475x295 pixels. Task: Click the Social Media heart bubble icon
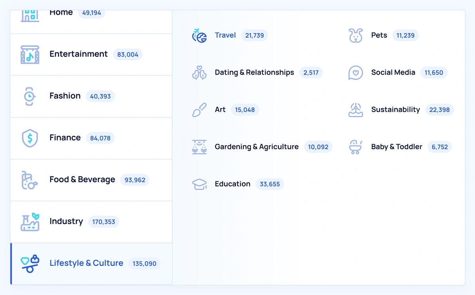[355, 73]
